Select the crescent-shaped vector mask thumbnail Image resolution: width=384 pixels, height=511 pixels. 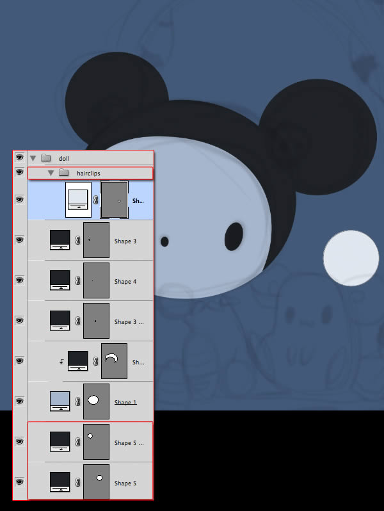point(115,361)
